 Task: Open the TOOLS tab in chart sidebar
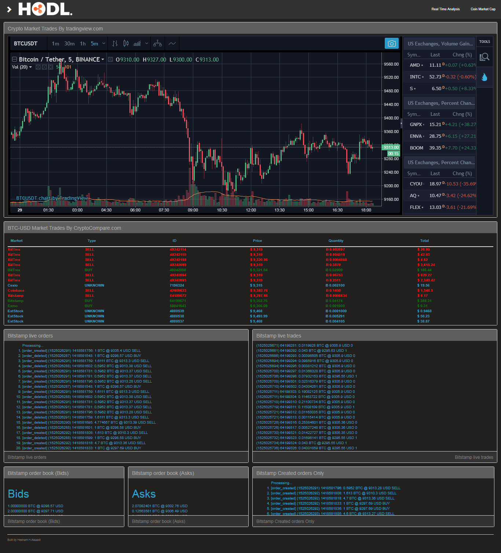pyautogui.click(x=484, y=42)
